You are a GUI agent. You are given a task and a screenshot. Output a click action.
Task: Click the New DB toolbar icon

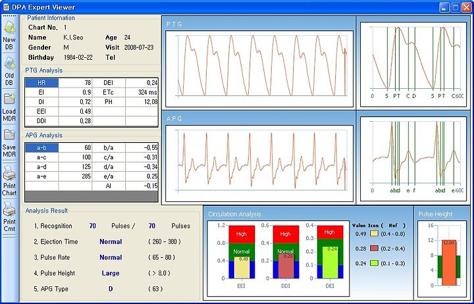coord(9,28)
